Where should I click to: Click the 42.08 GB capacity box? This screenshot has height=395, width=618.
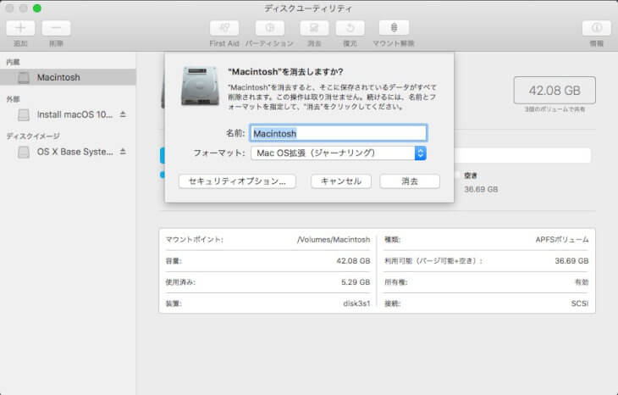click(x=555, y=90)
